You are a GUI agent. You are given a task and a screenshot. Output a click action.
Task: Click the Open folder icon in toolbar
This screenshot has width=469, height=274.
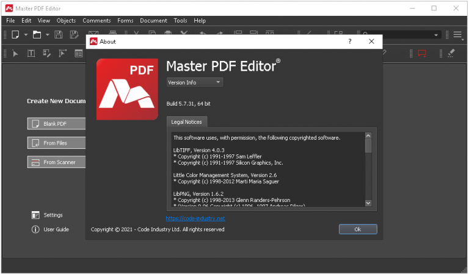[37, 35]
